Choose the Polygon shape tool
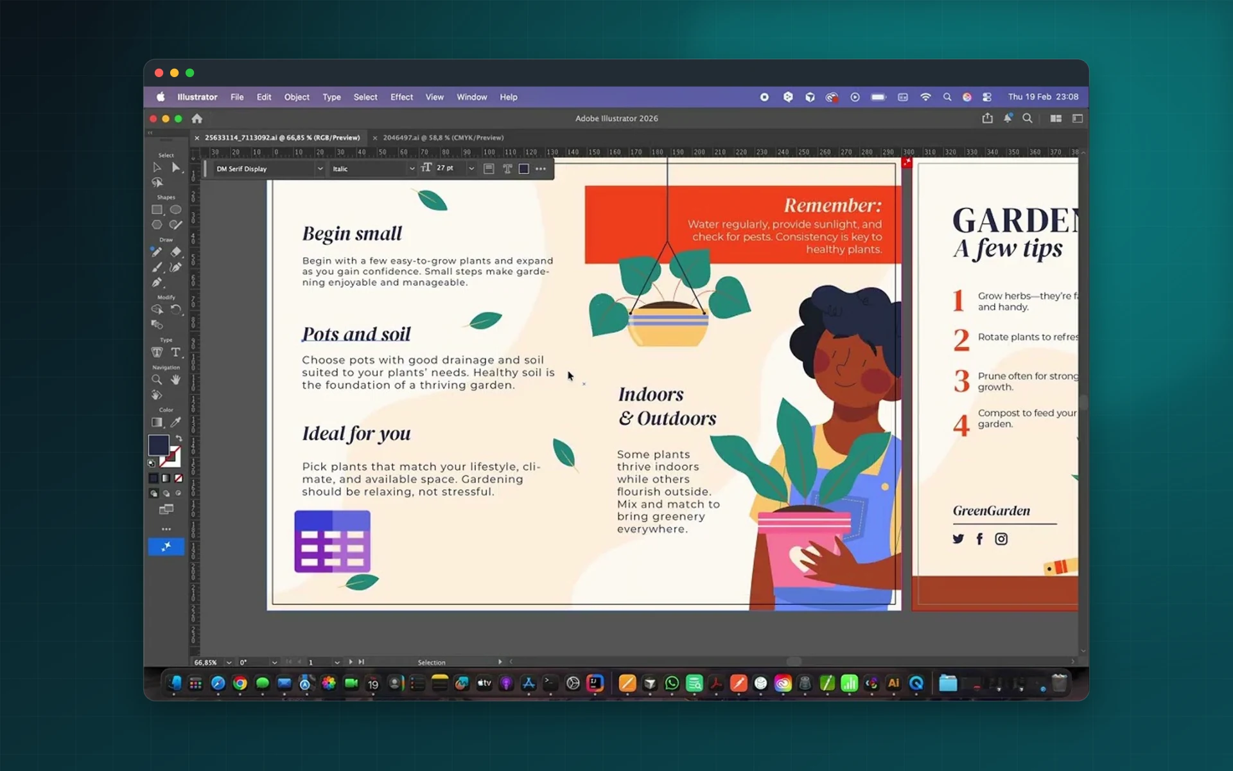 (157, 225)
